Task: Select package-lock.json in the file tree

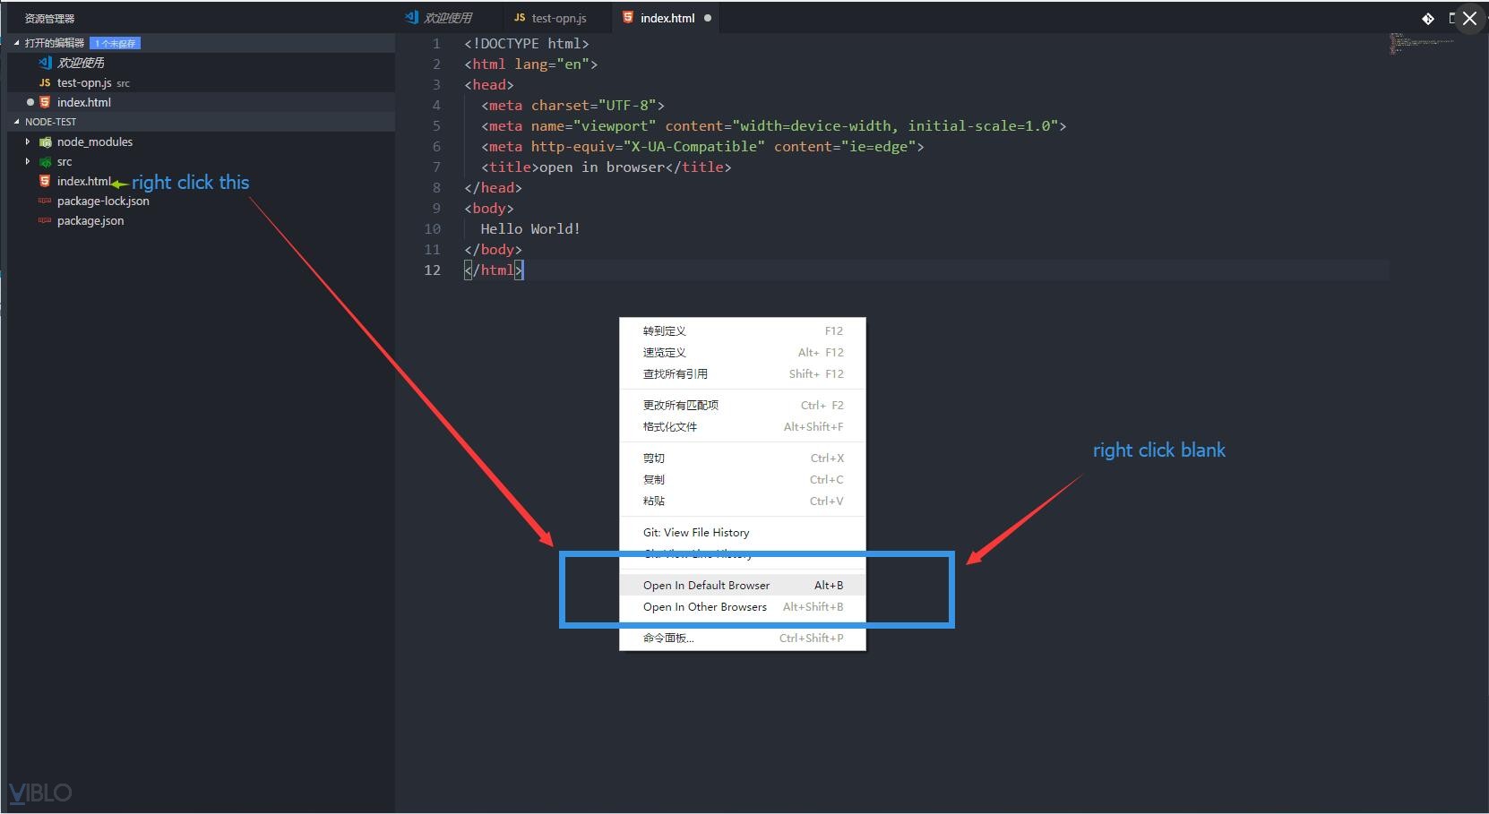Action: pos(103,201)
